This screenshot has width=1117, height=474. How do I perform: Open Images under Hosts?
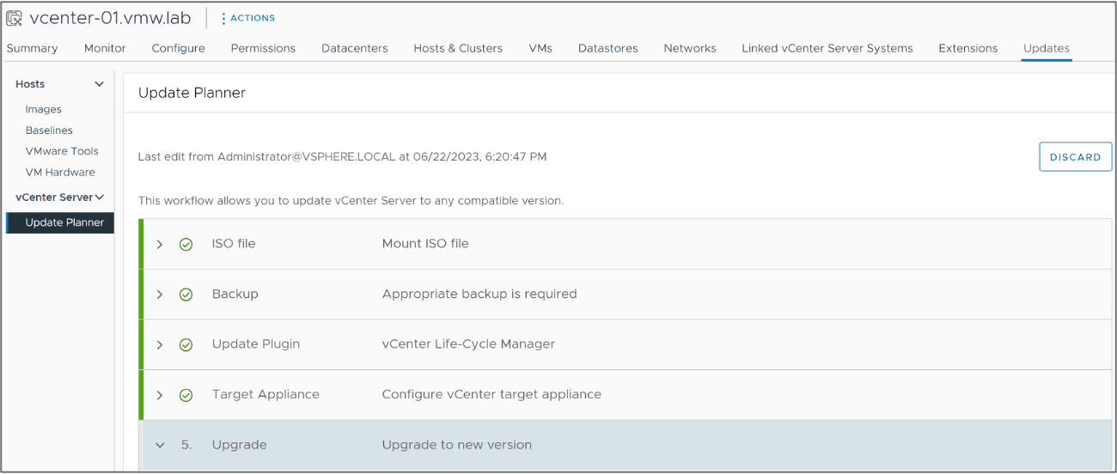[44, 110]
